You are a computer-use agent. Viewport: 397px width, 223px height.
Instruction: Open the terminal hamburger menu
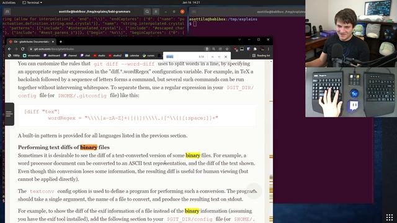pos(156,12)
